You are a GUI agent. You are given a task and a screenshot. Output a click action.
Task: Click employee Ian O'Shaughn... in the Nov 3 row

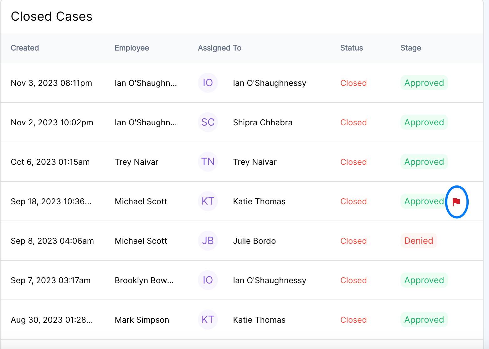click(146, 83)
